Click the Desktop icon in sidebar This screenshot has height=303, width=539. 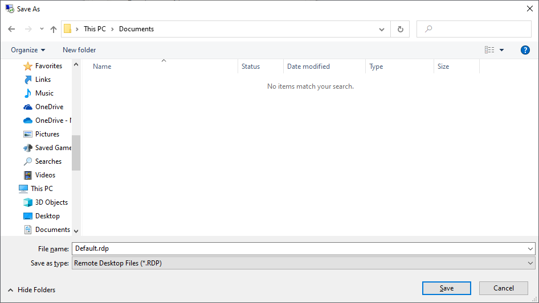tap(28, 216)
